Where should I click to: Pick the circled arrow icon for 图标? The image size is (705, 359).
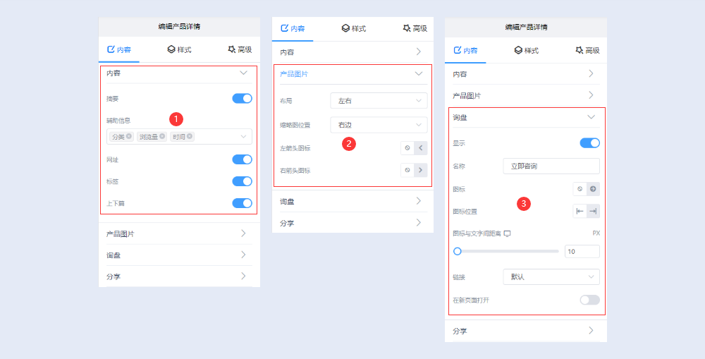(x=593, y=189)
